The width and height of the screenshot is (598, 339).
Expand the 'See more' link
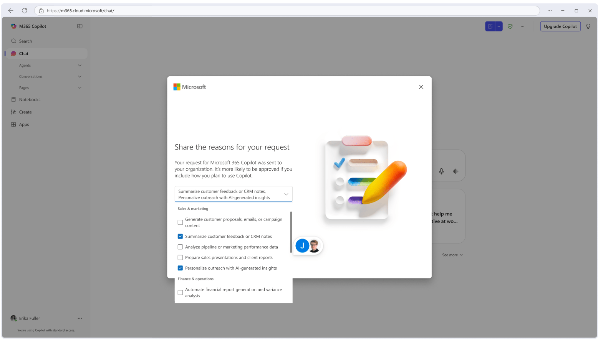452,255
